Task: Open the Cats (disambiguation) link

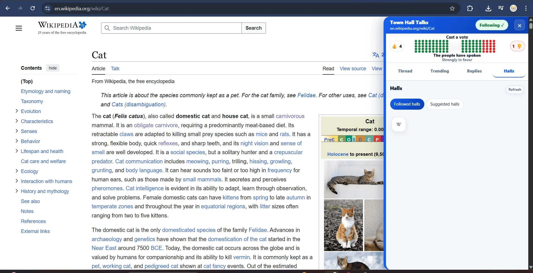Action: click(x=138, y=104)
